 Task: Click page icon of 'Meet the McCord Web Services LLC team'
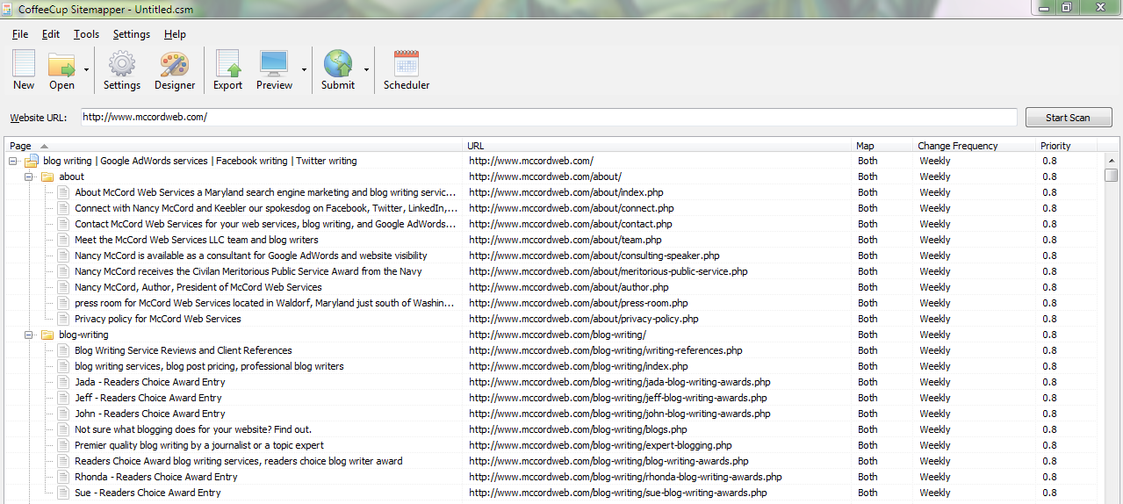click(63, 240)
